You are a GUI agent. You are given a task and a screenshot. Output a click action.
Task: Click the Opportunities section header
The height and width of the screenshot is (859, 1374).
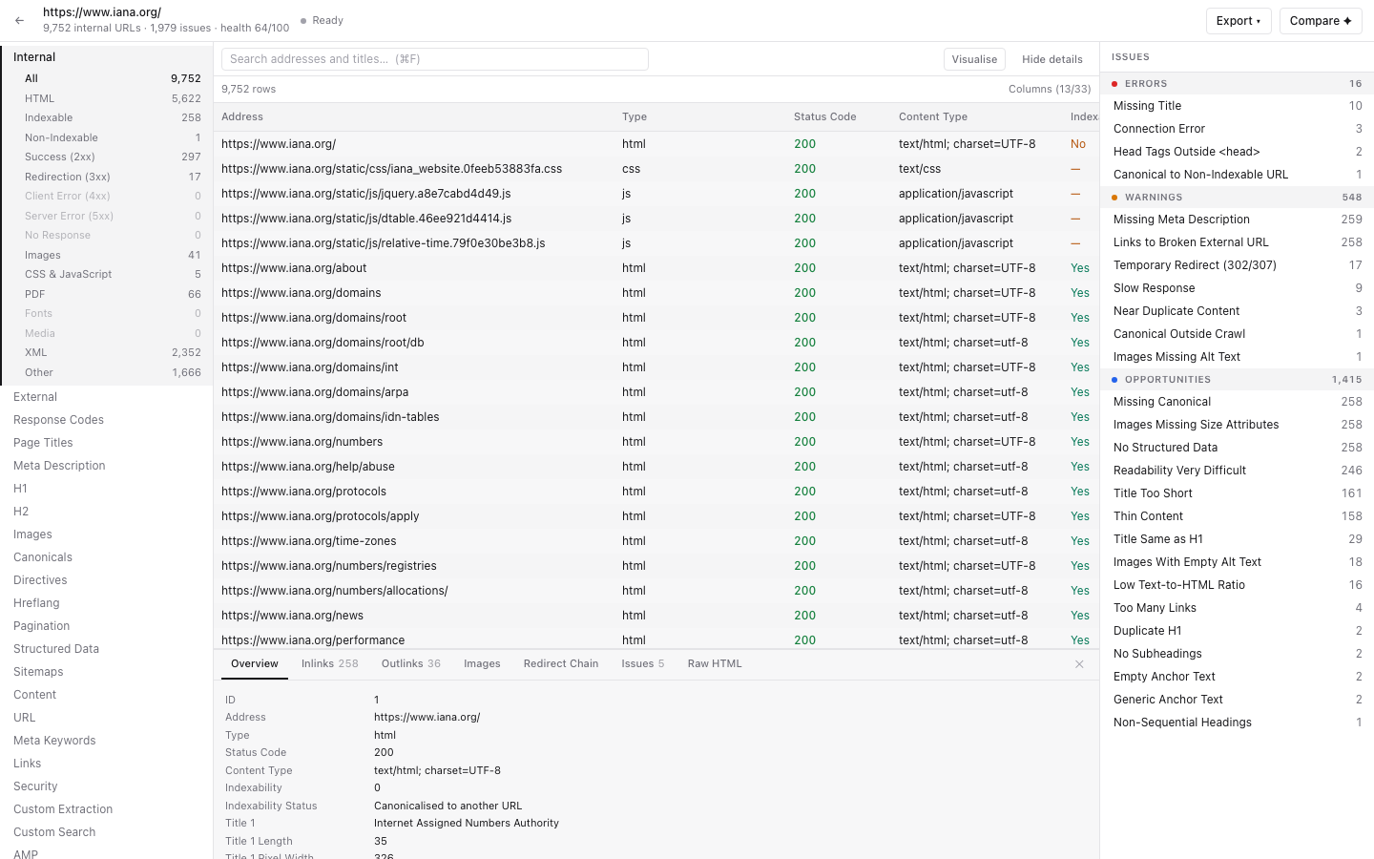[1237, 380]
